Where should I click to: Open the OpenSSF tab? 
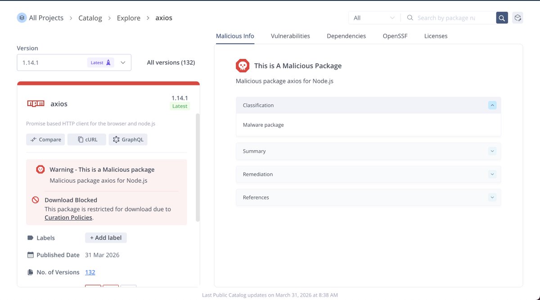coord(395,36)
